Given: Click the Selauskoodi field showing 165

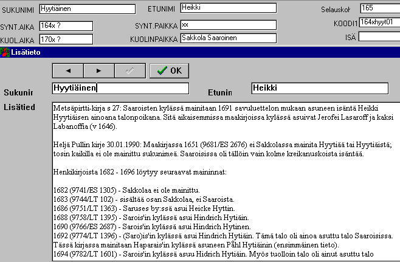Looking at the screenshot, I should tap(379, 9).
